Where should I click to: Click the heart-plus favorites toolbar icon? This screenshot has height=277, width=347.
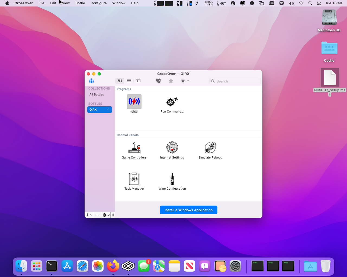[x=158, y=81]
